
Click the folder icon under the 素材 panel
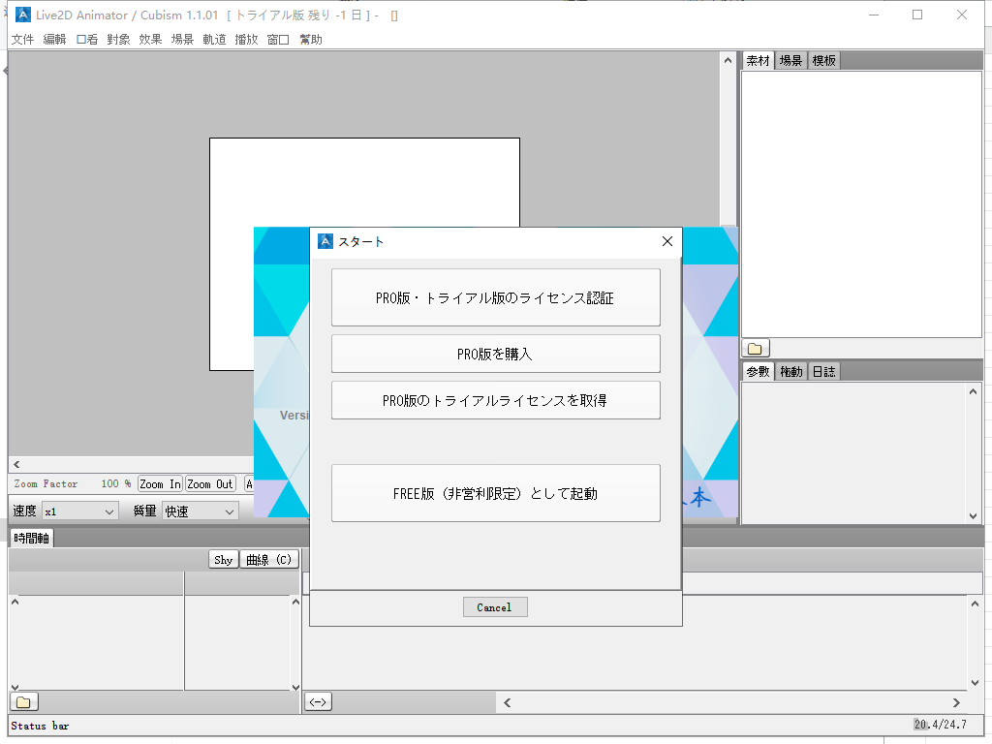(756, 349)
